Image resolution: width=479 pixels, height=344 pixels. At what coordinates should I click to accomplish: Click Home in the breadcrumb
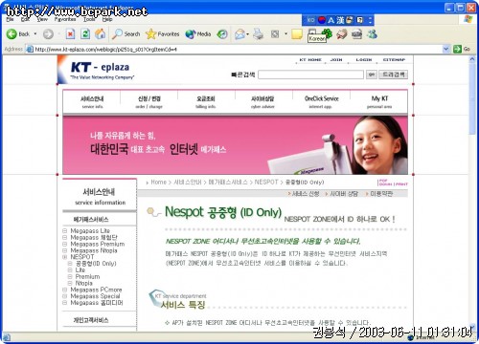tap(159, 183)
